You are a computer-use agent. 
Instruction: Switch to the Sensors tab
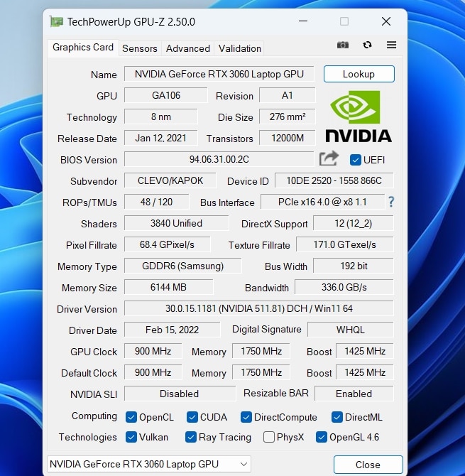139,48
